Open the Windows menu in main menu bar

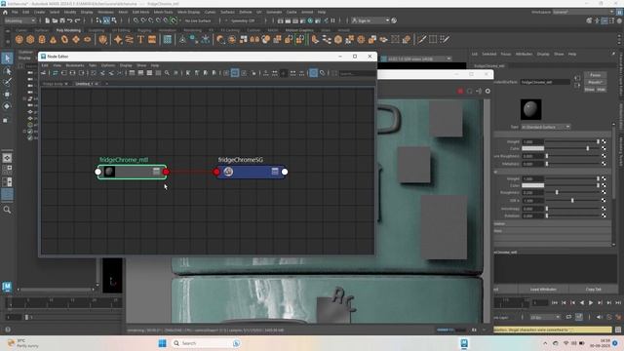click(x=105, y=13)
